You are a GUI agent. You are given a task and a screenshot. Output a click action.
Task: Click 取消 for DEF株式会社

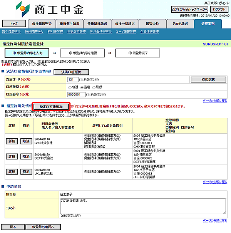tap(26, 156)
